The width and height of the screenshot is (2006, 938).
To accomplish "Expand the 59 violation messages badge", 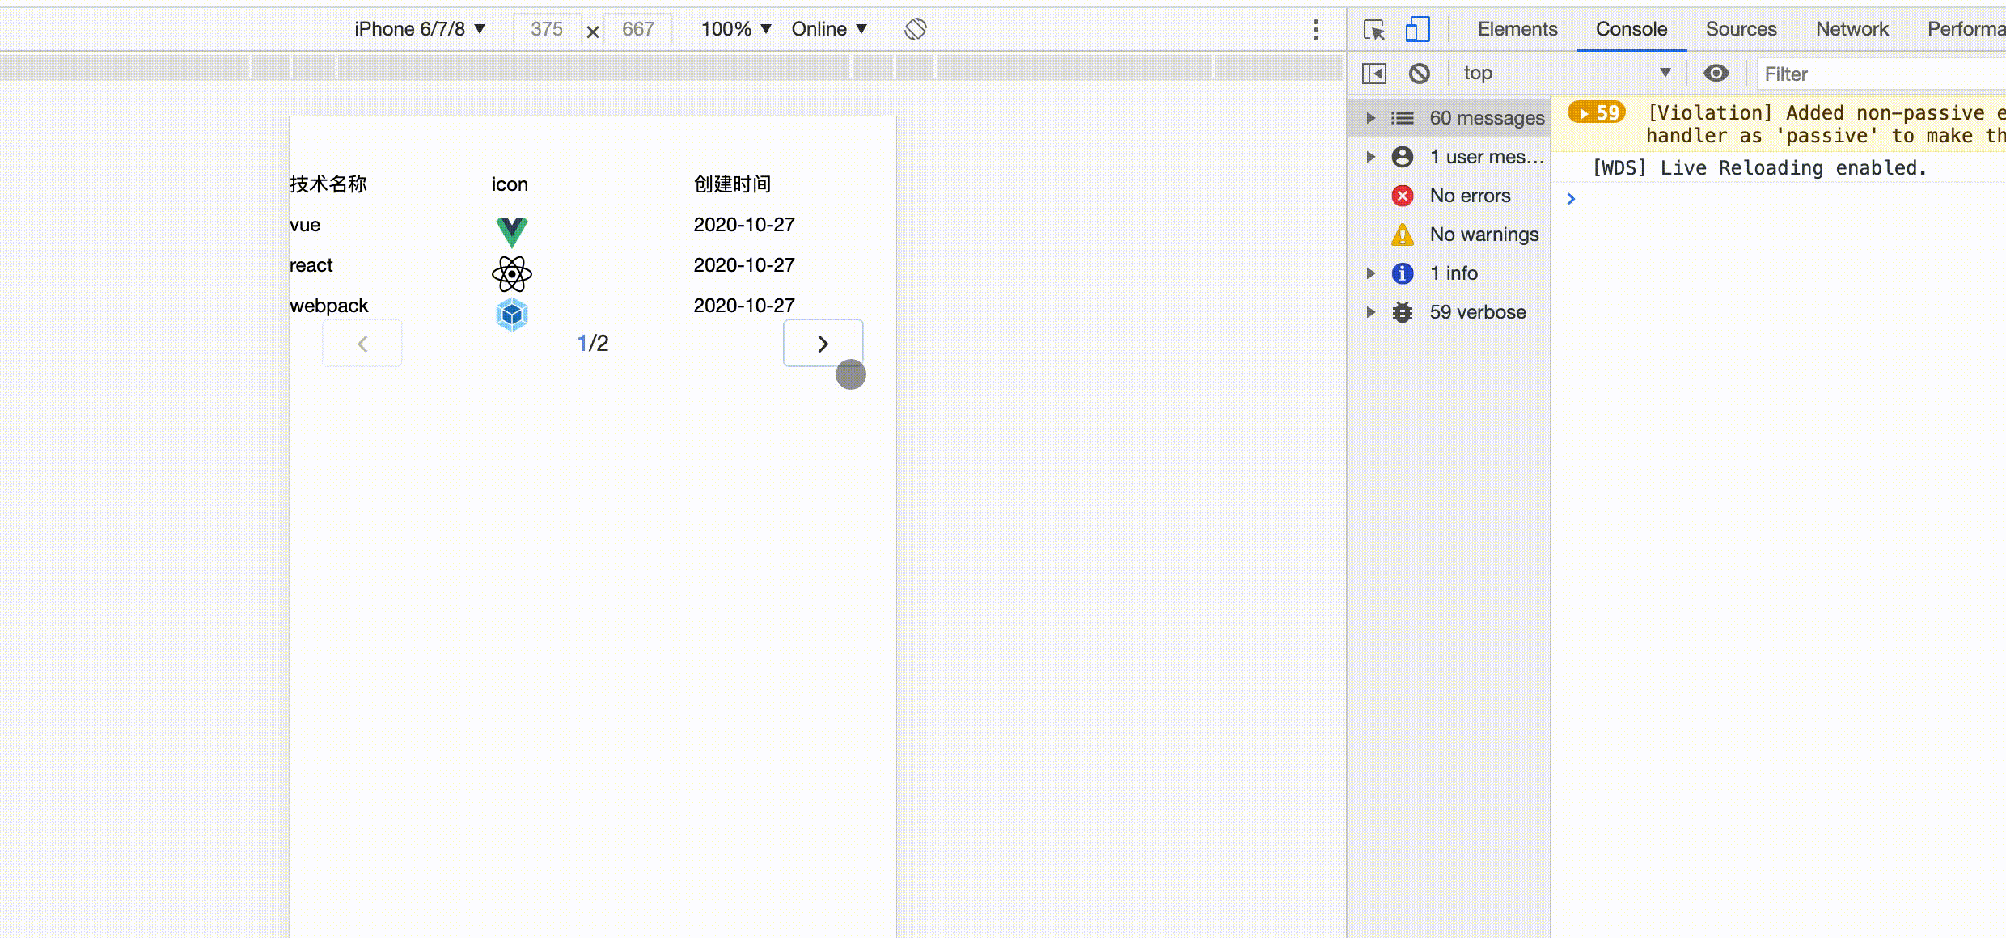I will click(x=1596, y=112).
